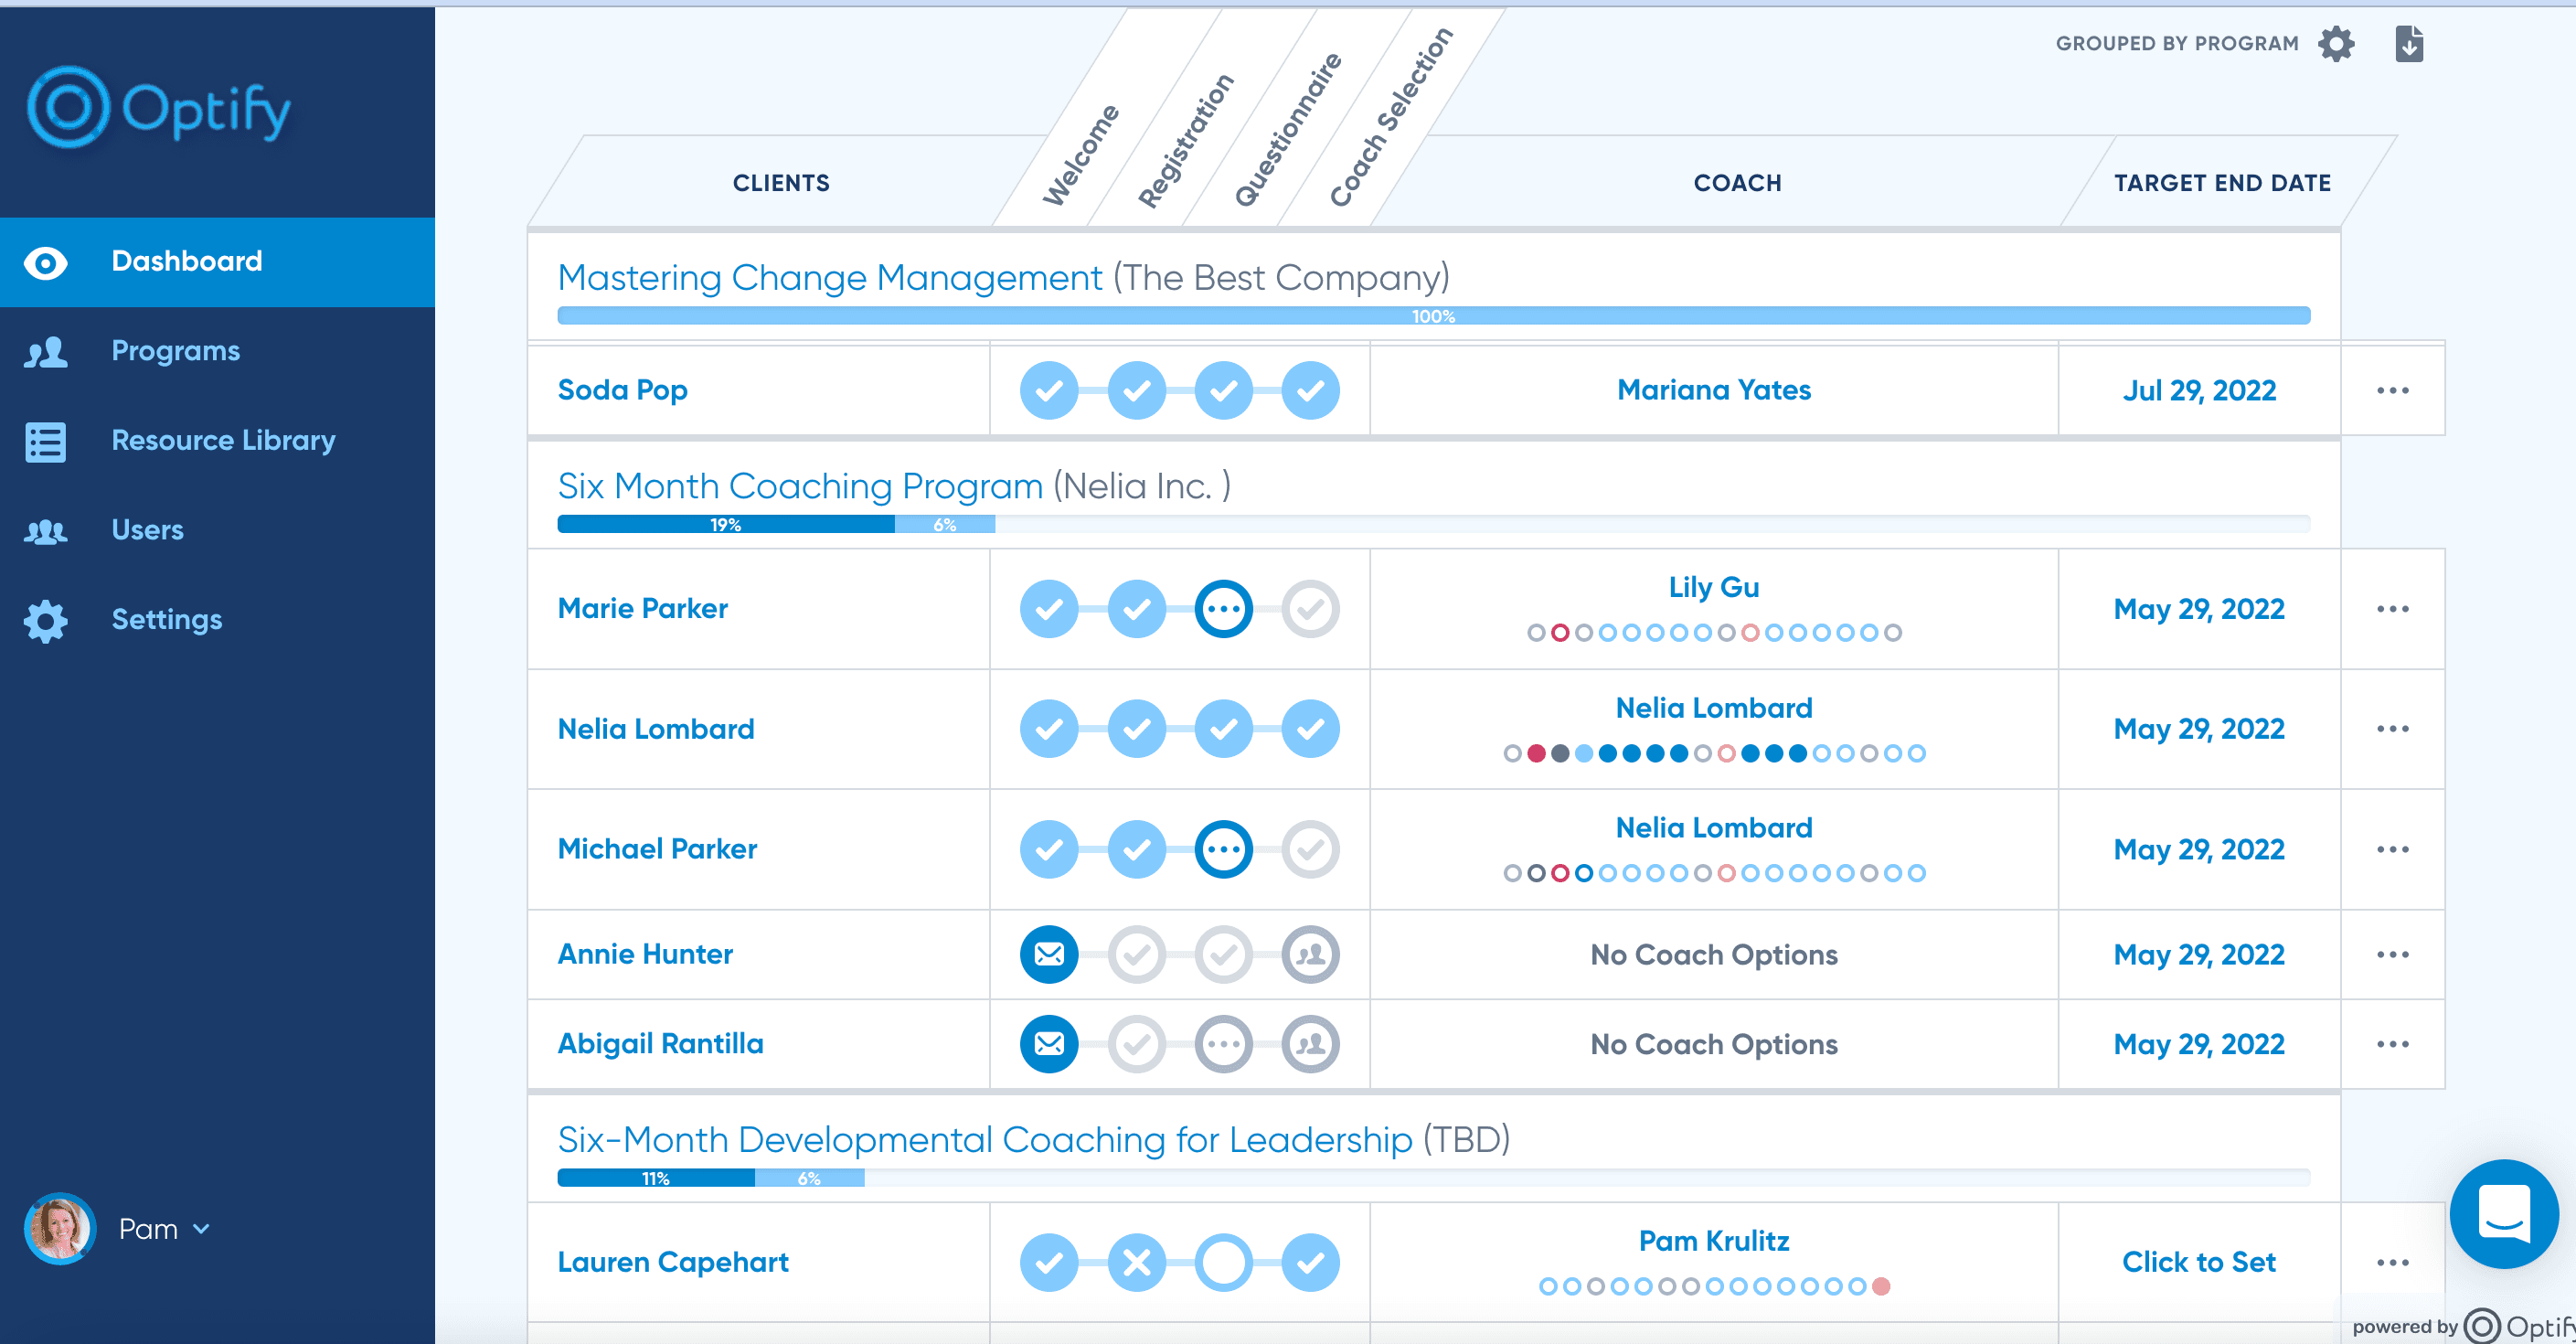Go to Programs in sidebar

[175, 351]
